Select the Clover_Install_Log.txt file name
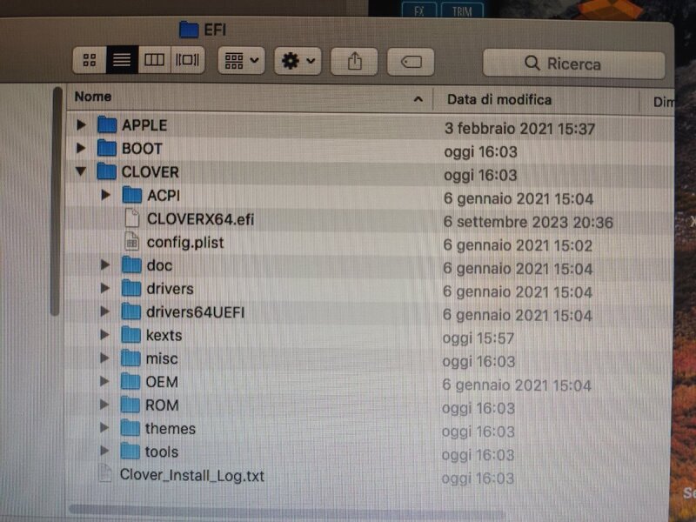The width and height of the screenshot is (696, 522). pyautogui.click(x=191, y=475)
